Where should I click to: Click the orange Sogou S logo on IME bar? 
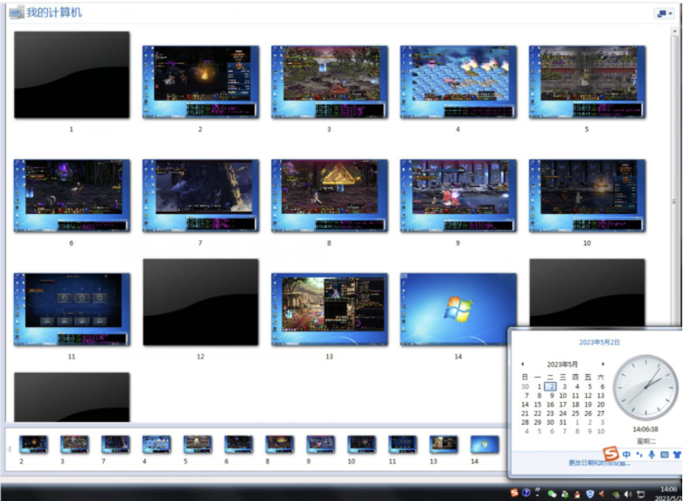[x=611, y=454]
